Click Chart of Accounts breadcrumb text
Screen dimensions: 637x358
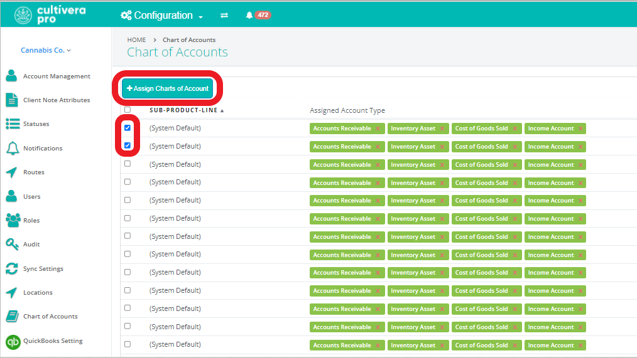pyautogui.click(x=189, y=39)
